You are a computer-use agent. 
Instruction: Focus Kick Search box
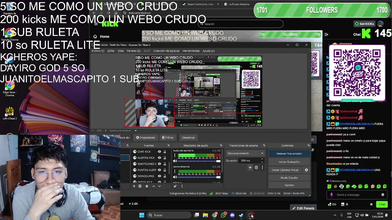(x=241, y=24)
